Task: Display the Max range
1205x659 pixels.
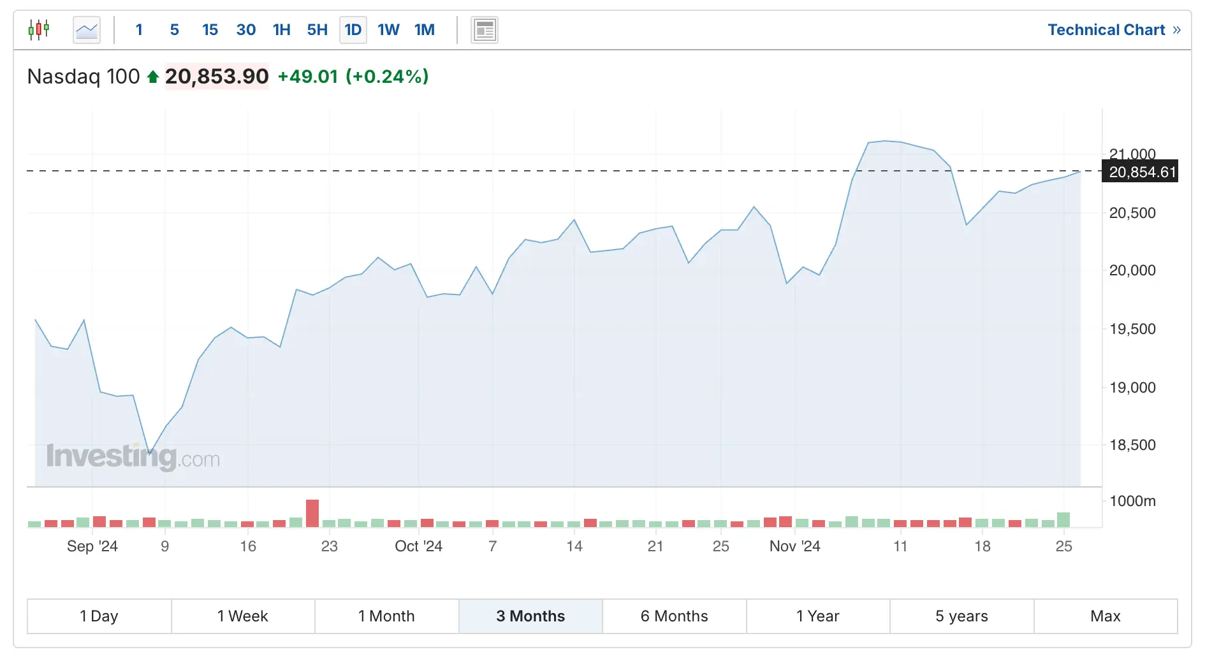Action: click(x=1106, y=616)
